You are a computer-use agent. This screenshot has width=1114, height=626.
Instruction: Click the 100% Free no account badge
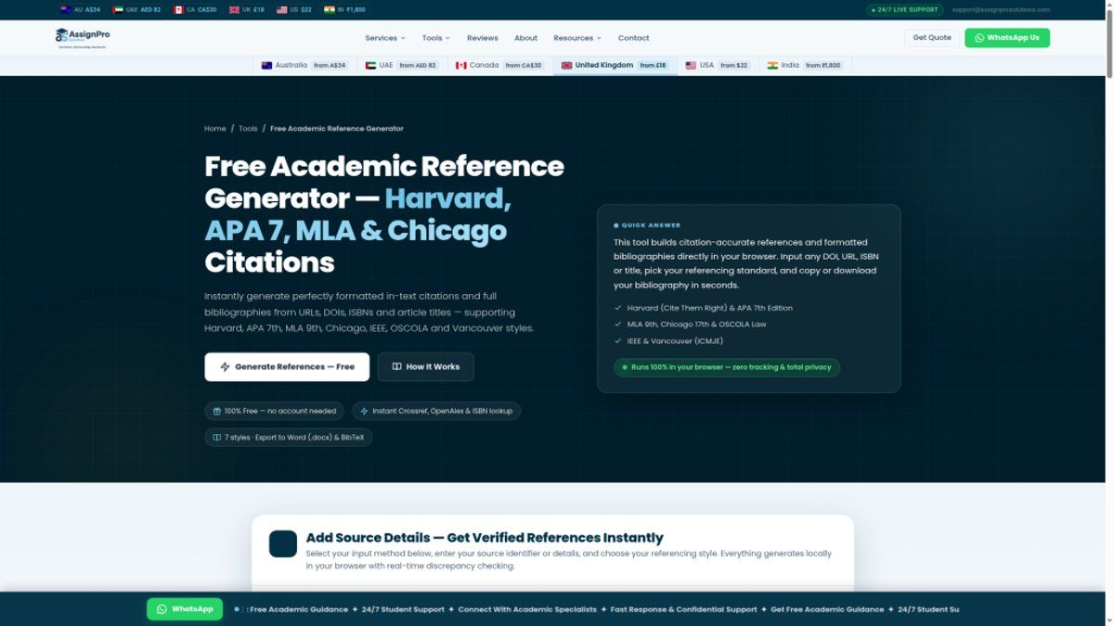pyautogui.click(x=275, y=411)
